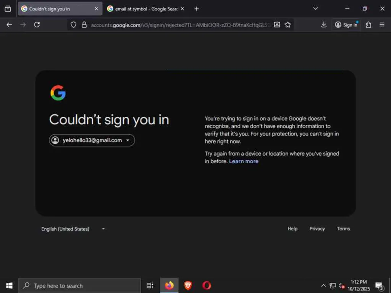Open Task View on the taskbar
Screen dimensions: 391x293
point(150,285)
